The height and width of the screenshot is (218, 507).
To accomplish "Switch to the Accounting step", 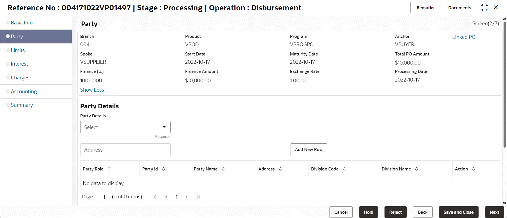I will [x=24, y=91].
